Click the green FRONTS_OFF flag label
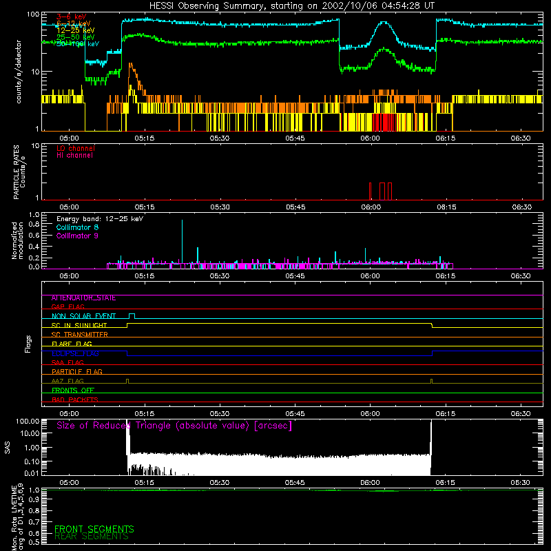The height and width of the screenshot is (551, 551). 73,390
